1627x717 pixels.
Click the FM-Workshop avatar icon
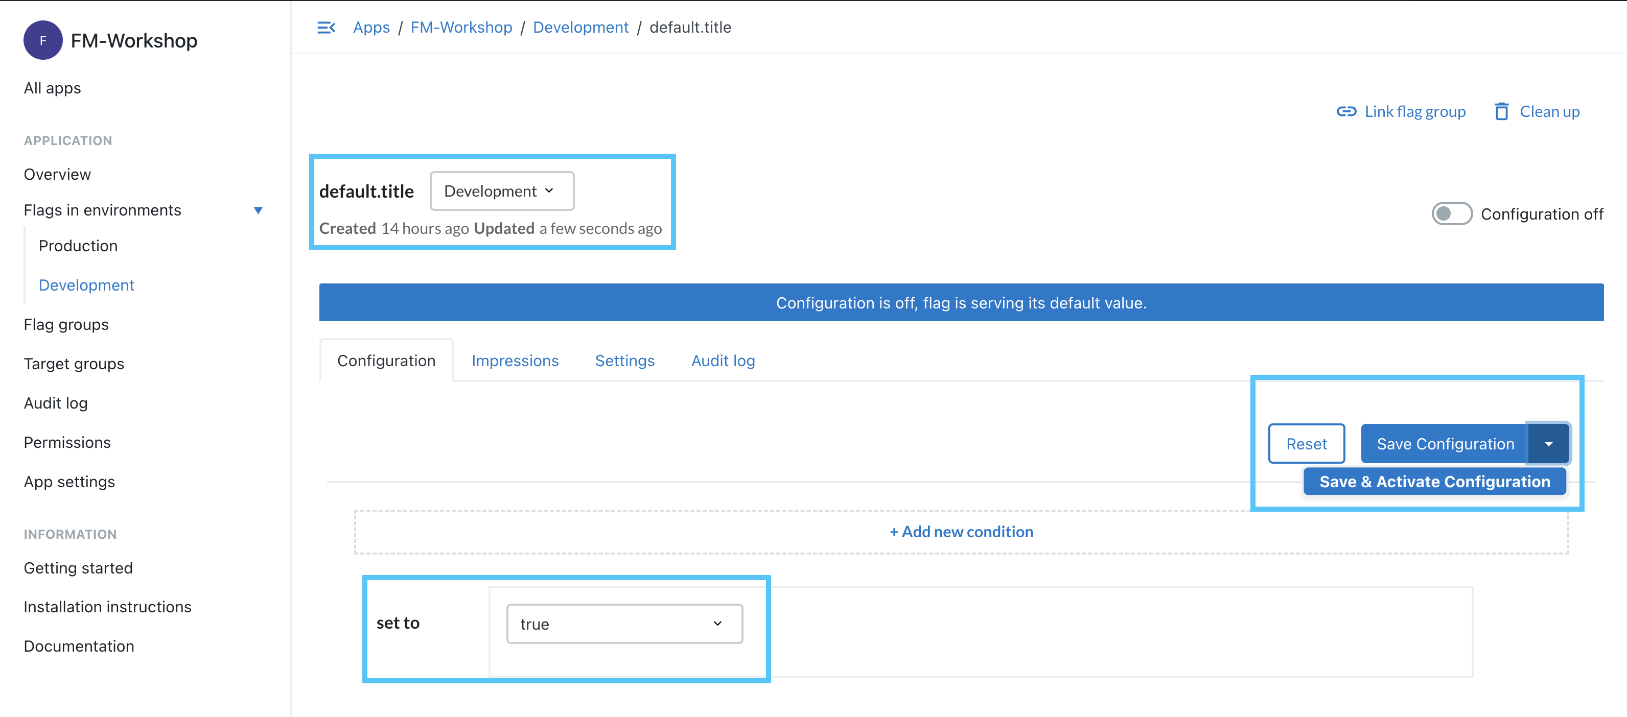click(x=43, y=40)
